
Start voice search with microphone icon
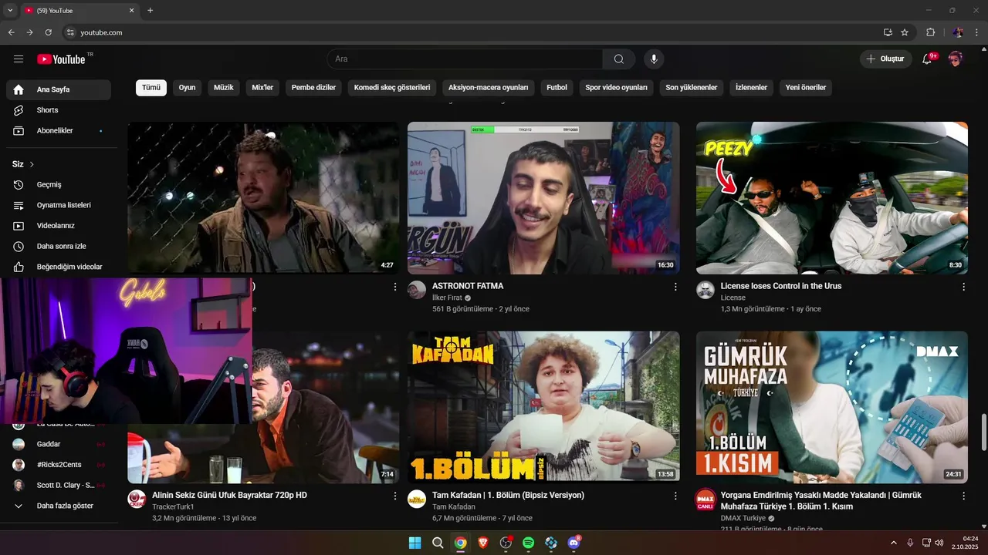[x=654, y=59]
